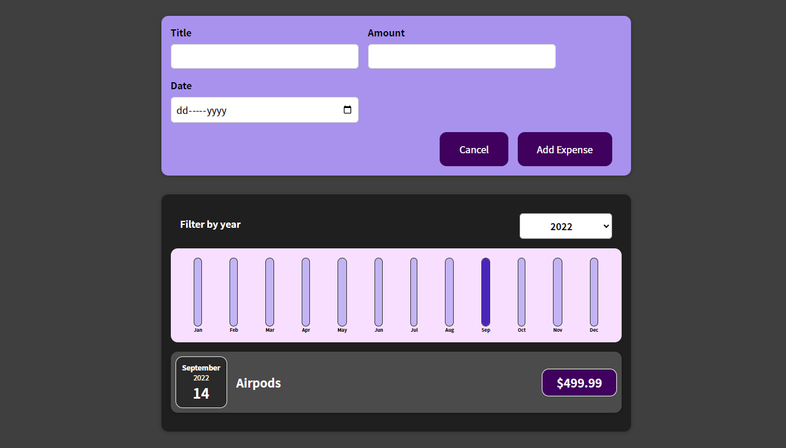Click the Filter by year label
The image size is (786, 448).
pyautogui.click(x=210, y=224)
